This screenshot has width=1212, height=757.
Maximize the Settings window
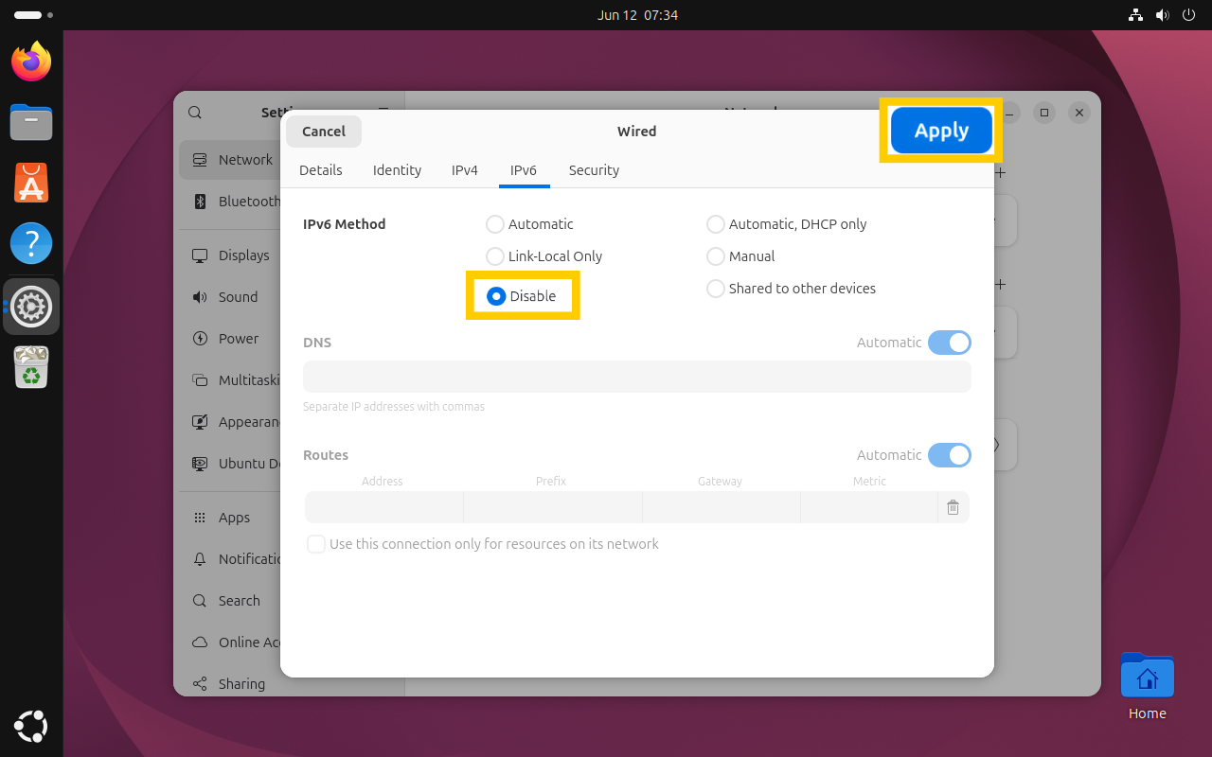(x=1044, y=113)
